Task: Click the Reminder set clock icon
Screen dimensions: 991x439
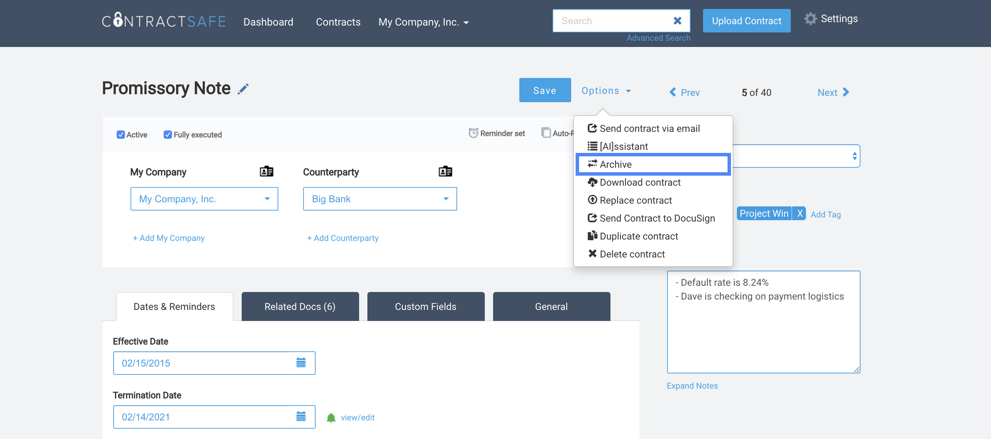Action: click(473, 133)
